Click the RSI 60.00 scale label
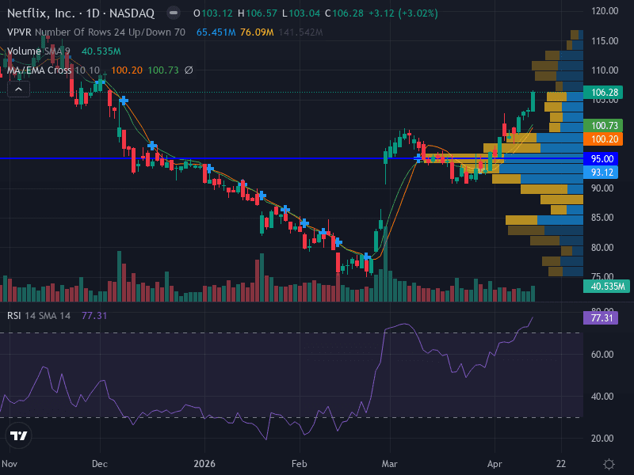The image size is (634, 475). pyautogui.click(x=602, y=355)
